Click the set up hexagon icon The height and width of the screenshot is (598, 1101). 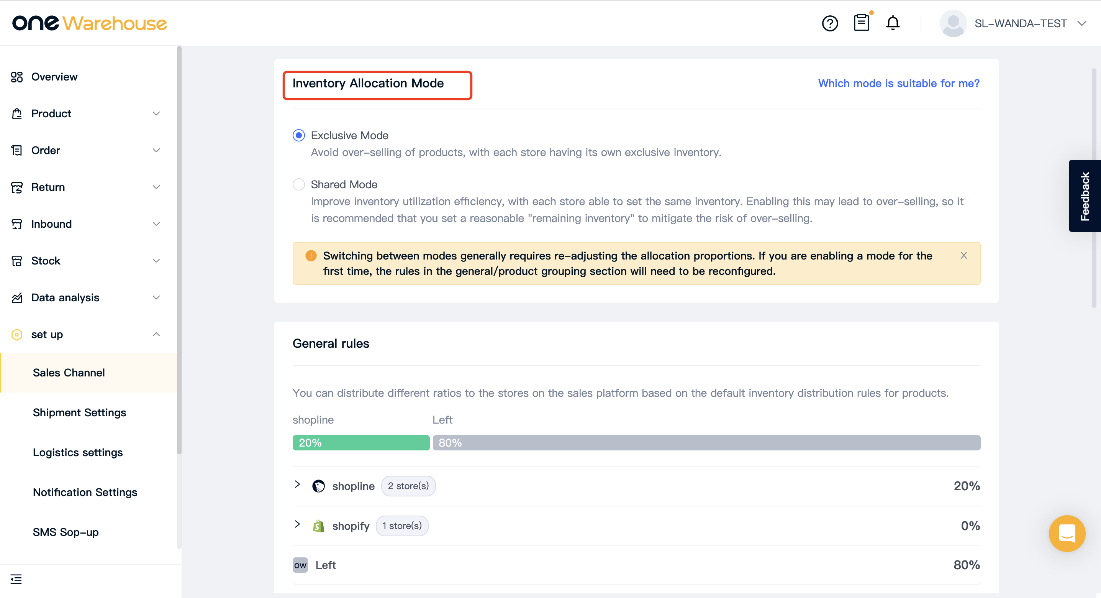(x=17, y=335)
